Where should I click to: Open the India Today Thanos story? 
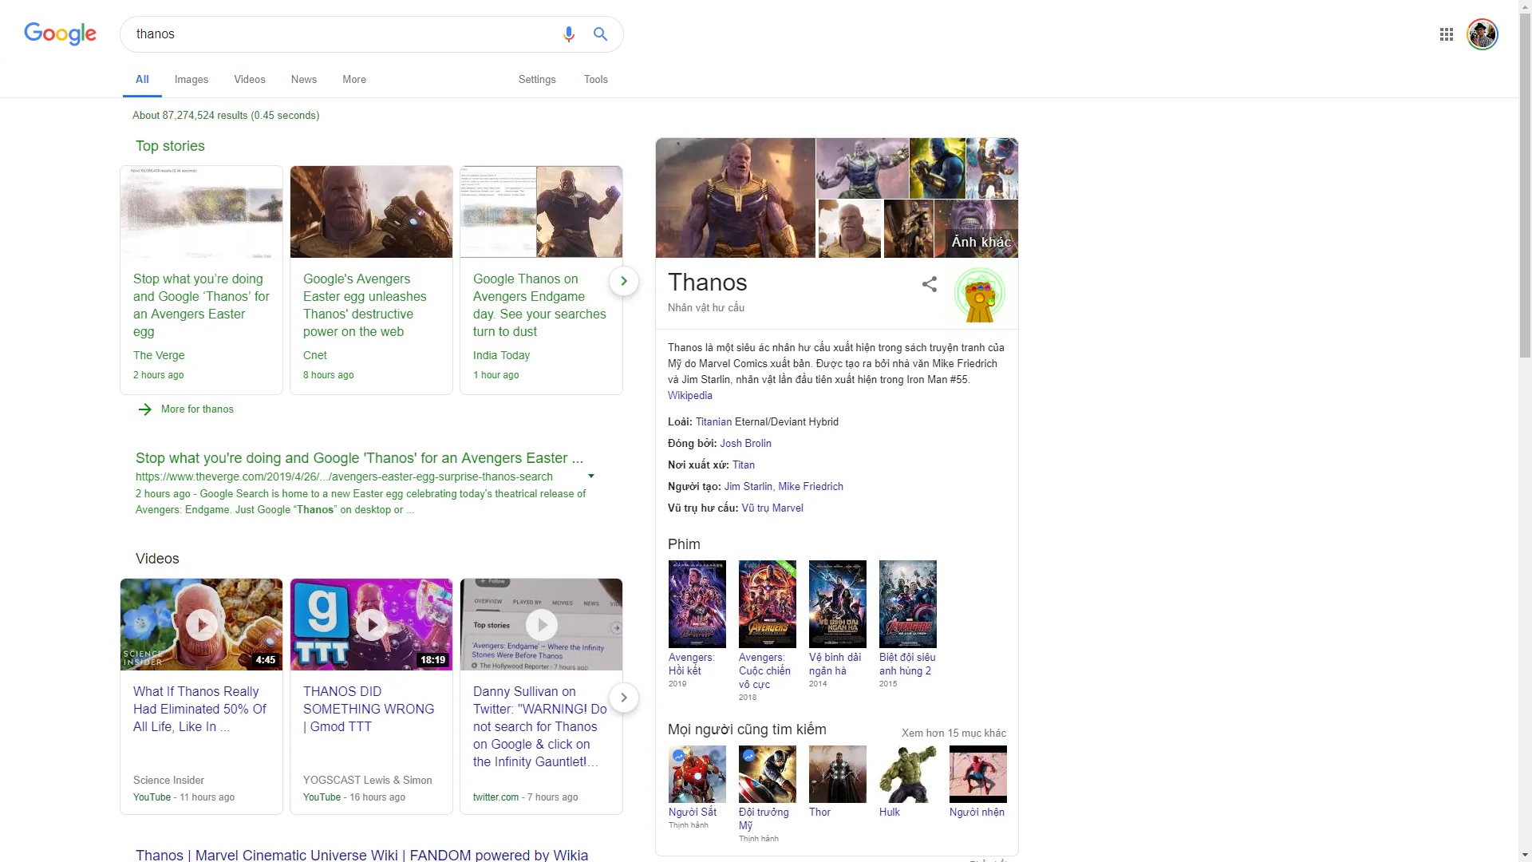tap(541, 280)
